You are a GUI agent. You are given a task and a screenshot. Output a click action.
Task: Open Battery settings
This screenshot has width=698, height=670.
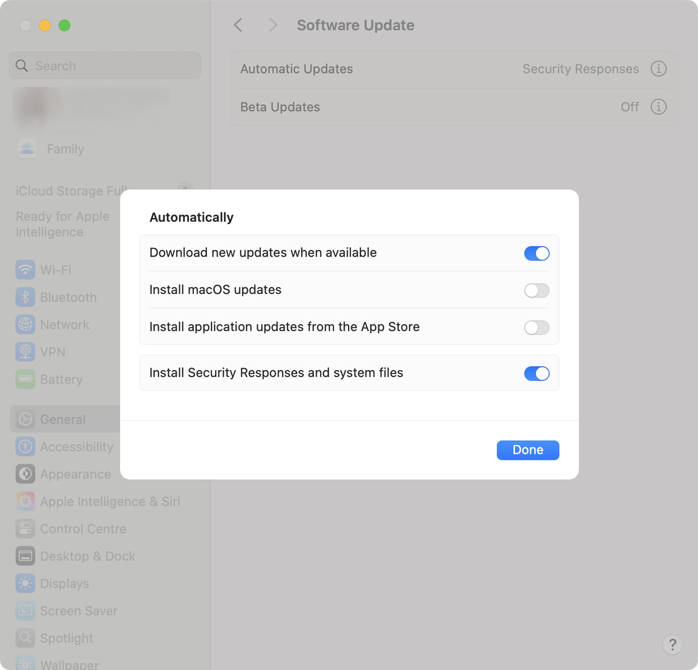coord(61,379)
